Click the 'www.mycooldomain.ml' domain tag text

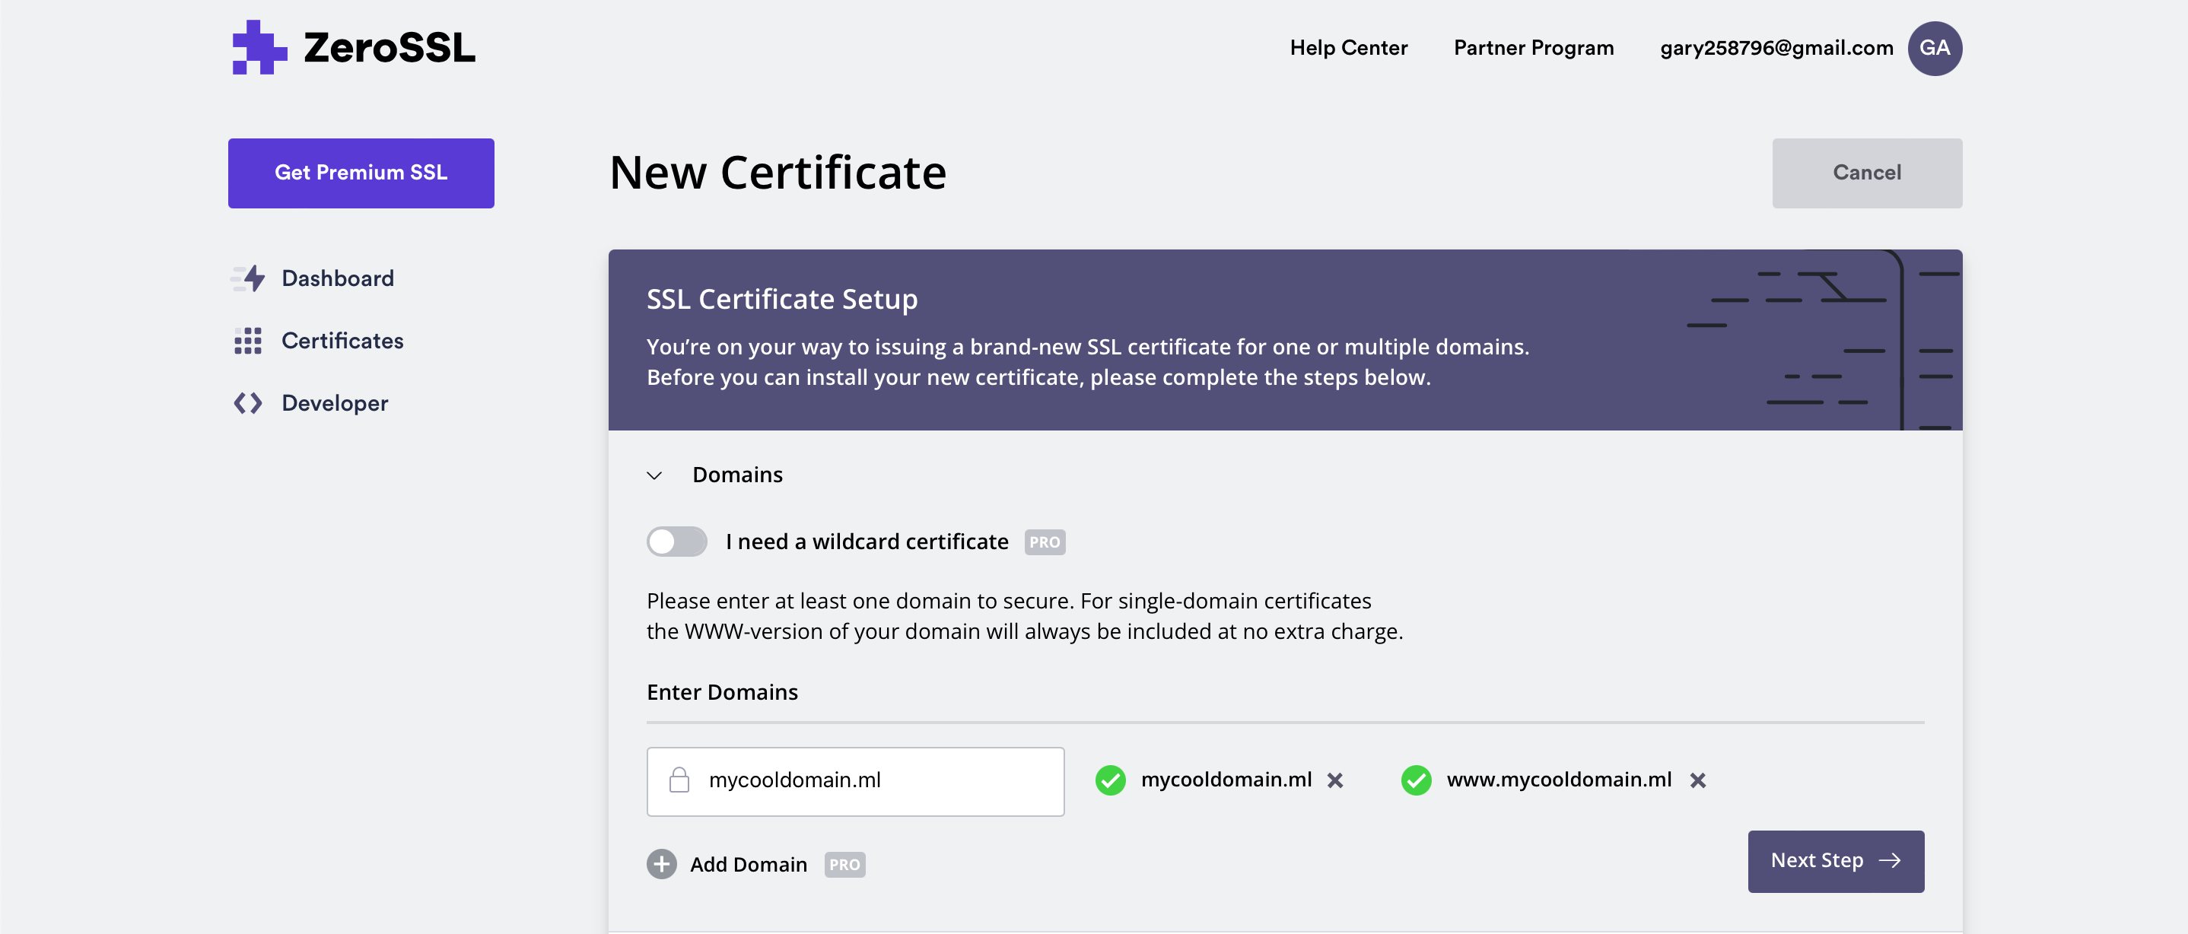tap(1559, 780)
